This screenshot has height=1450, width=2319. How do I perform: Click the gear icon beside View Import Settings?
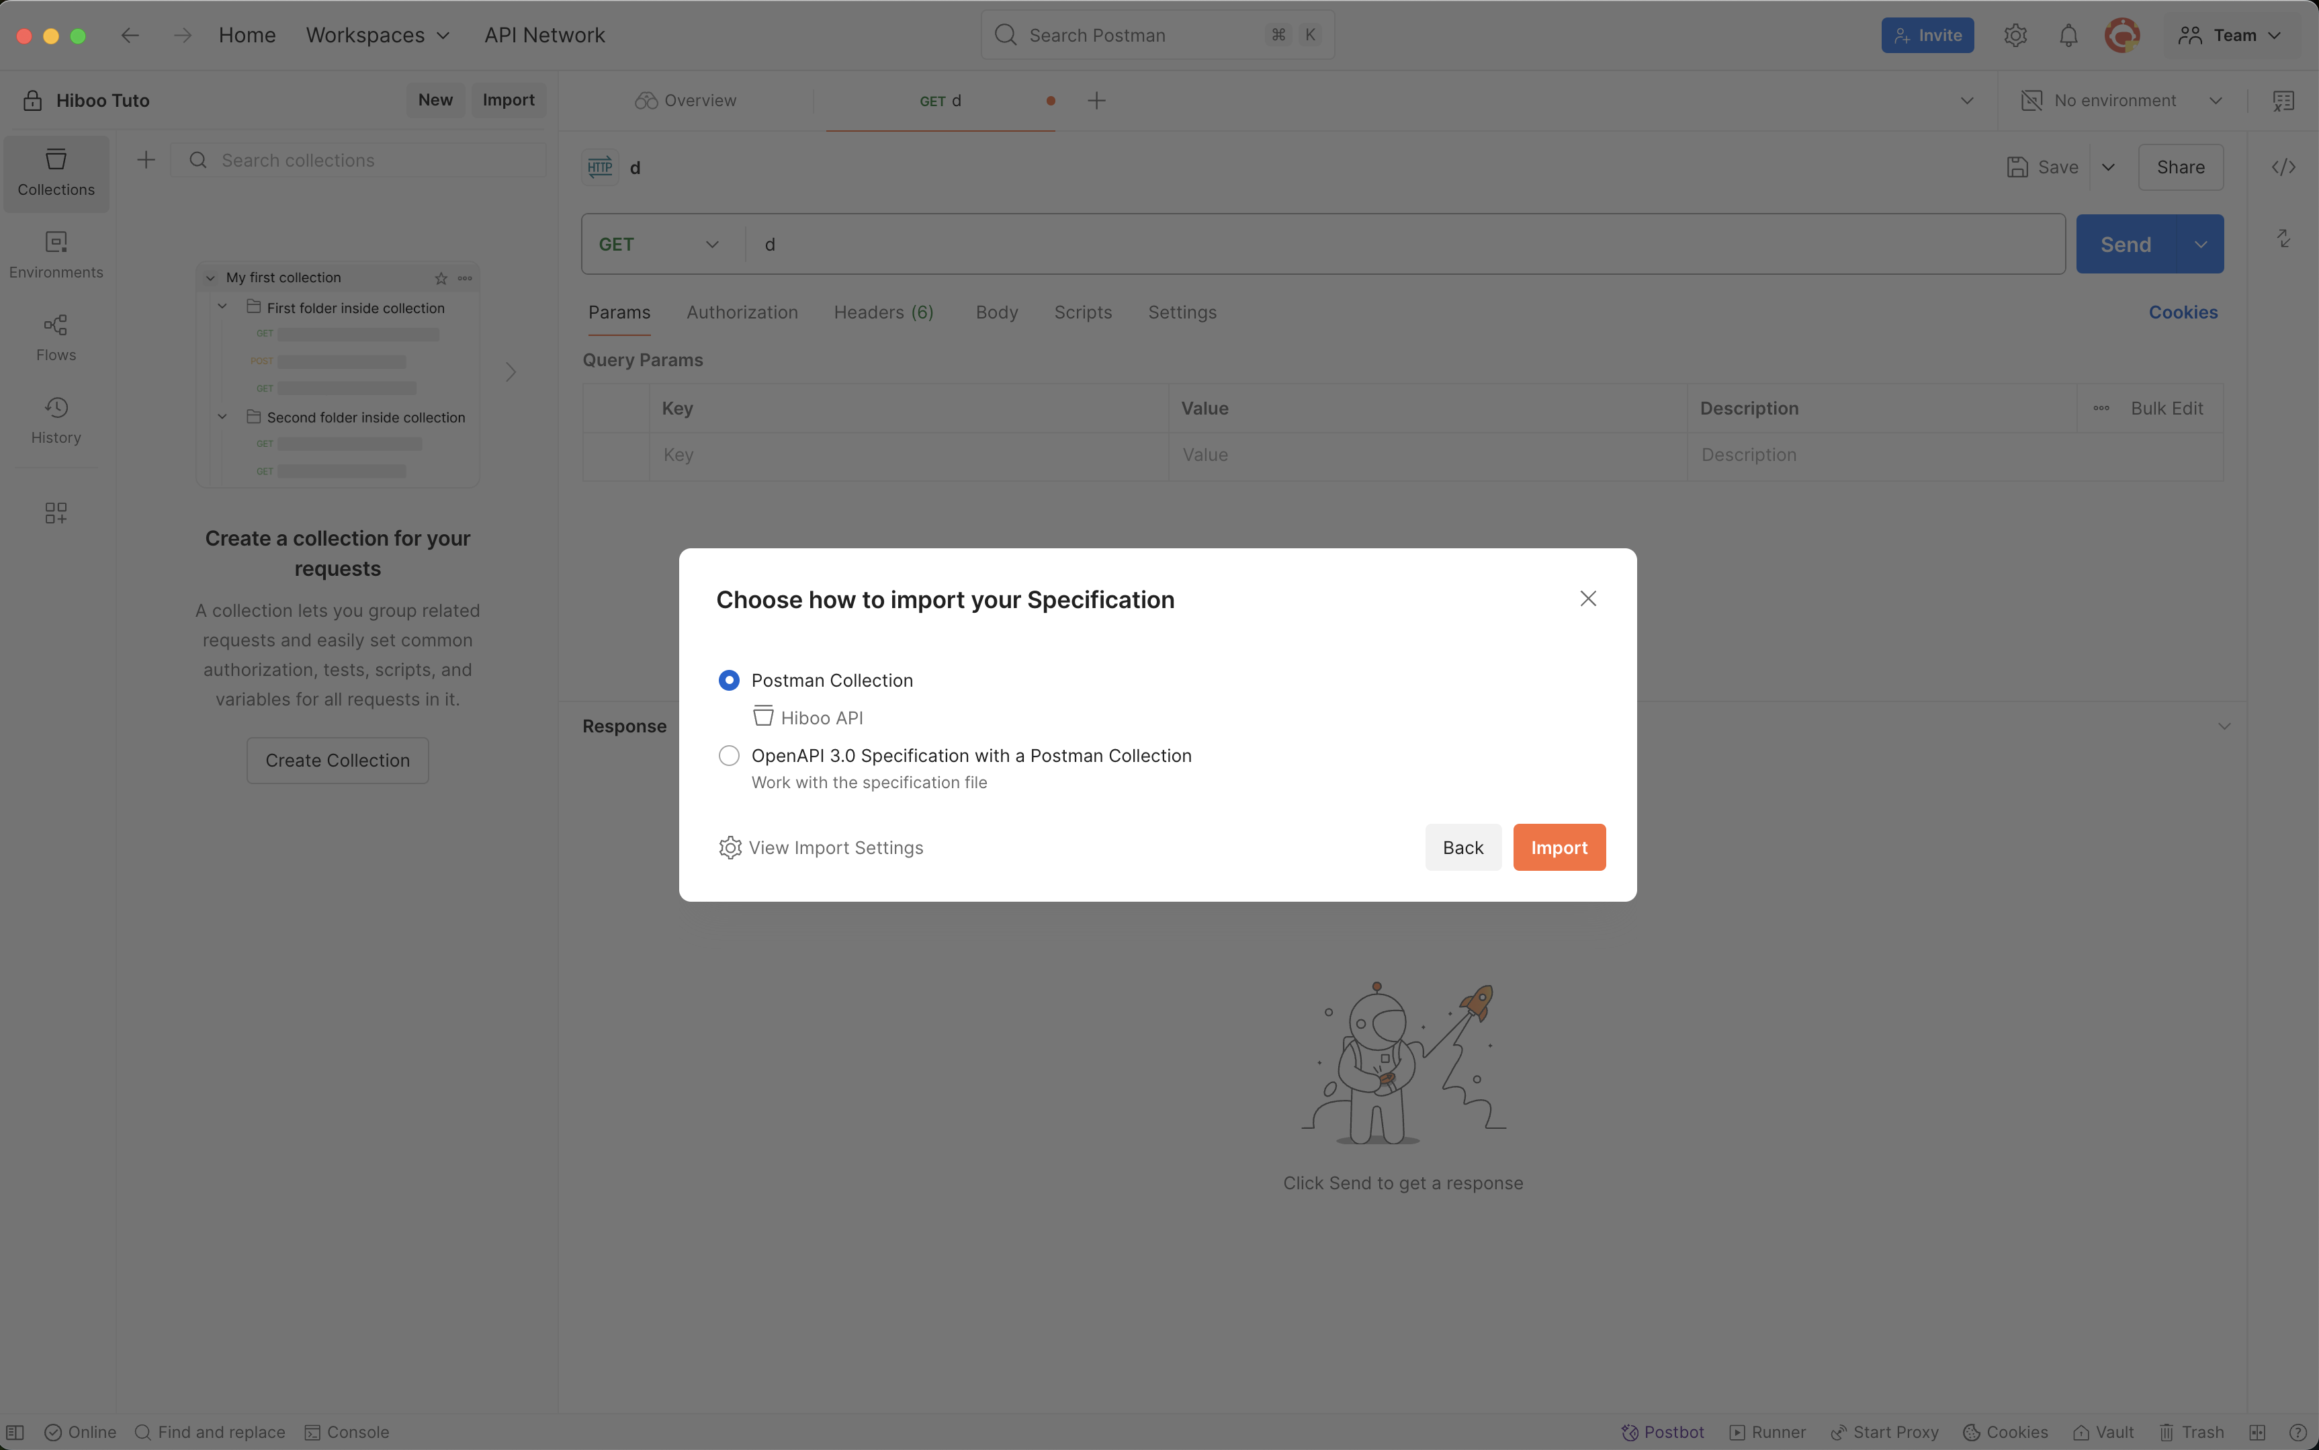click(x=730, y=848)
